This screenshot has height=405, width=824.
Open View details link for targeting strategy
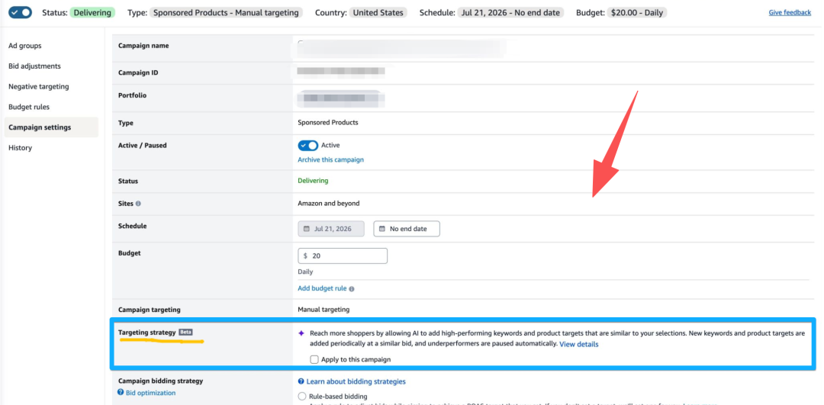578,345
